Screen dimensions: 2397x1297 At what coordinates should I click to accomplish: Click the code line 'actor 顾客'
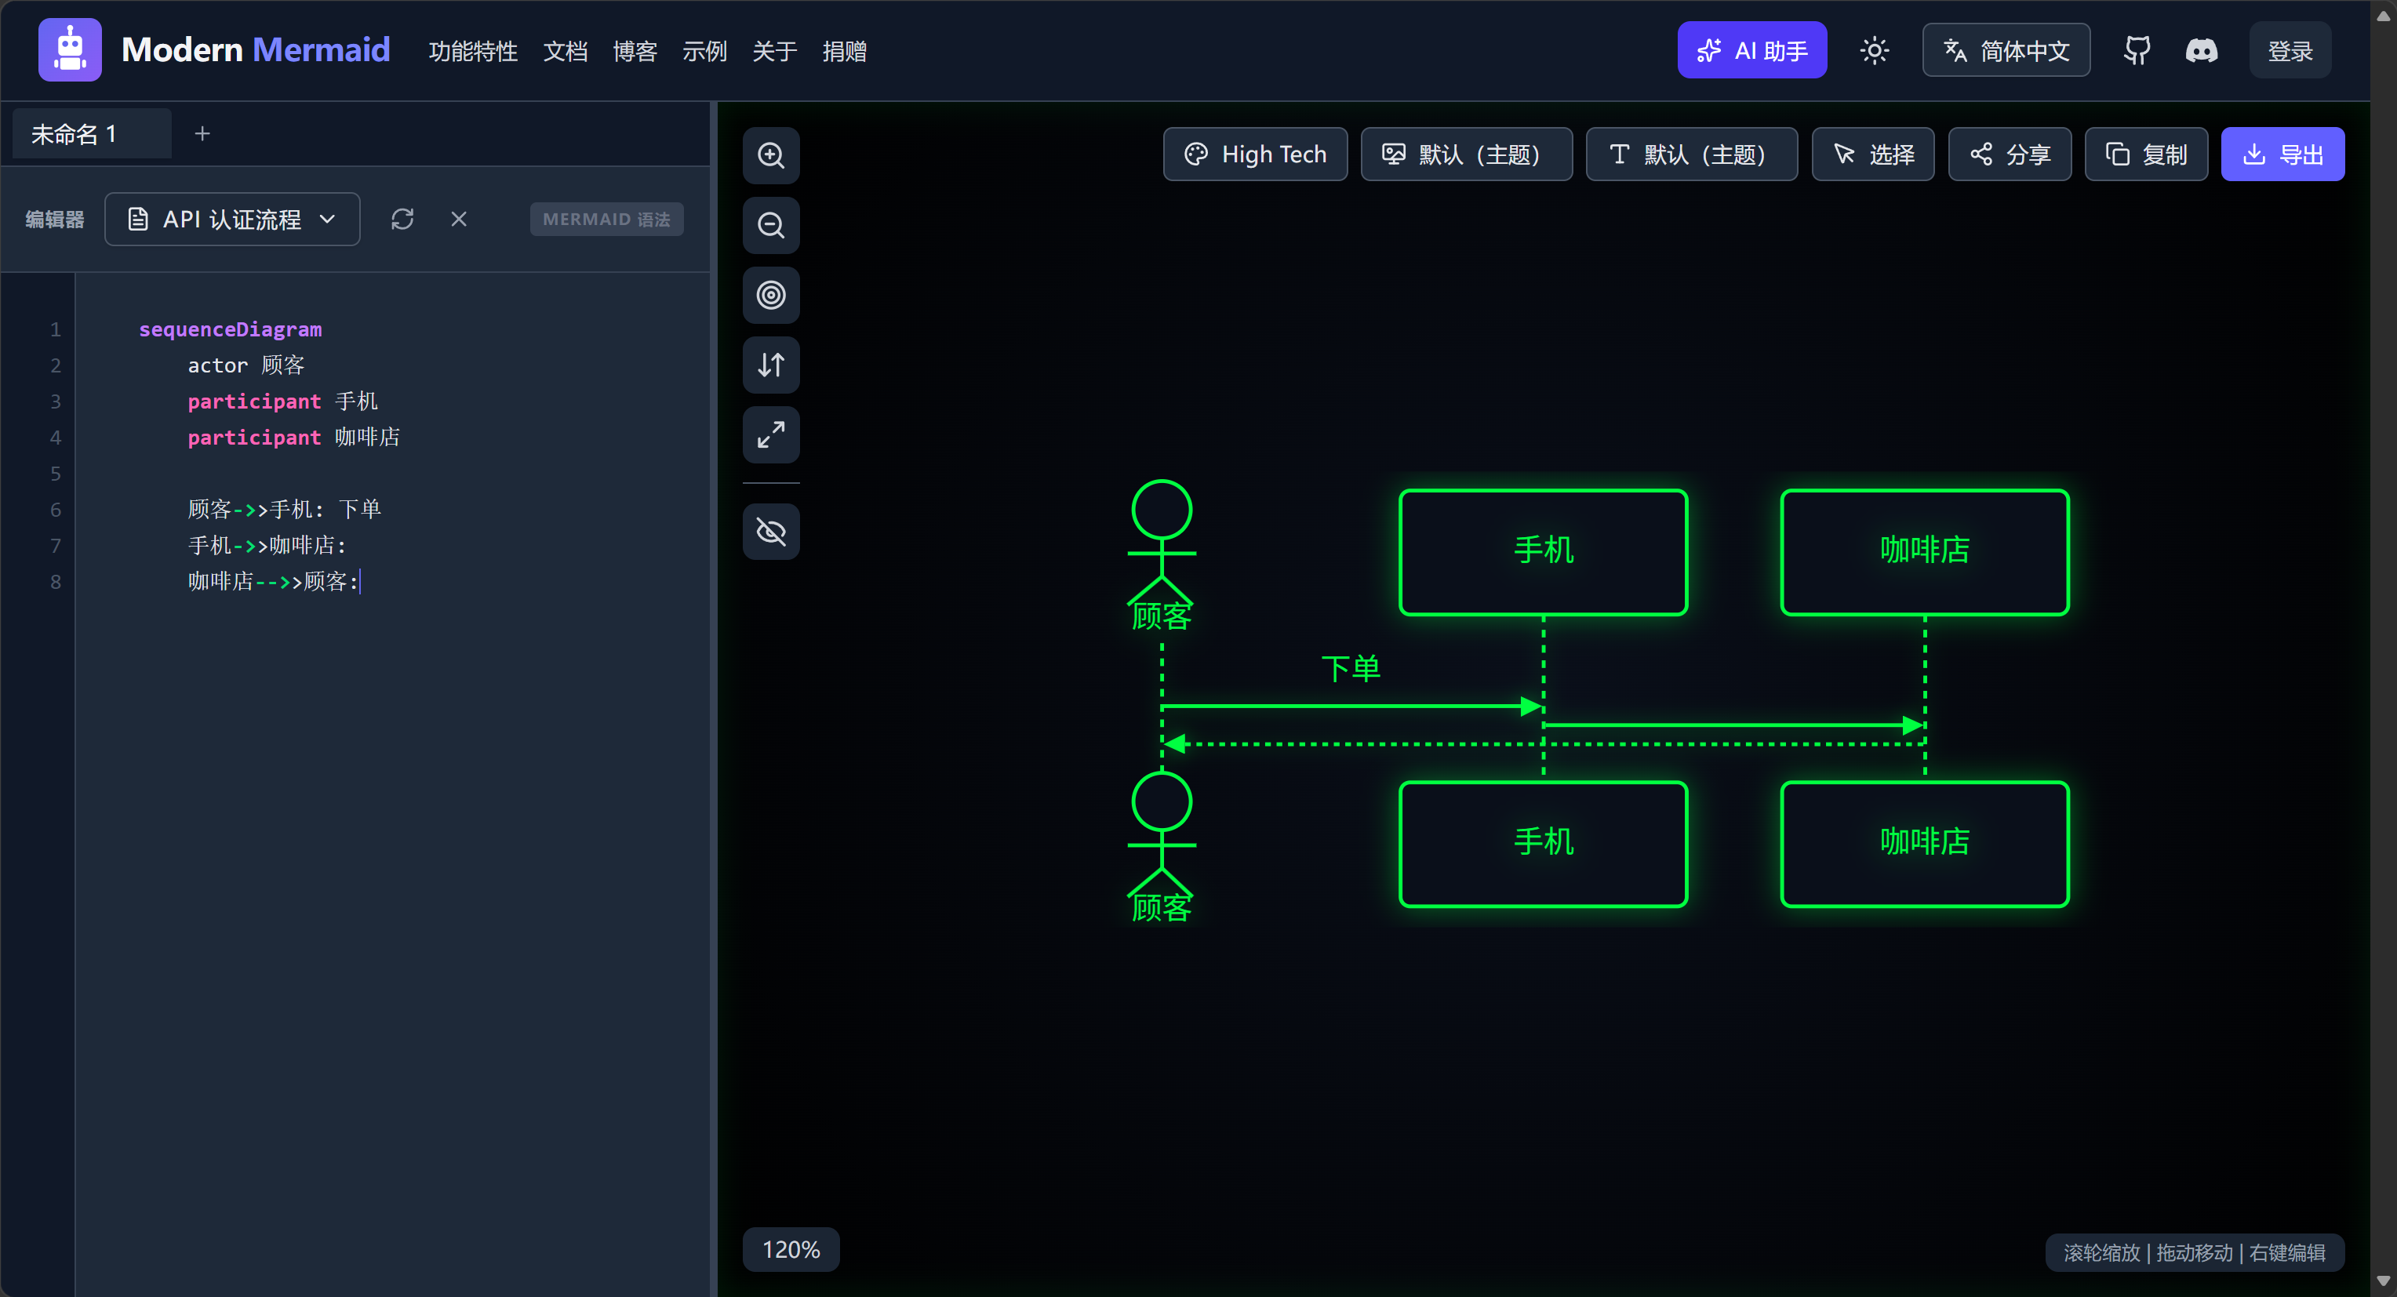point(246,365)
